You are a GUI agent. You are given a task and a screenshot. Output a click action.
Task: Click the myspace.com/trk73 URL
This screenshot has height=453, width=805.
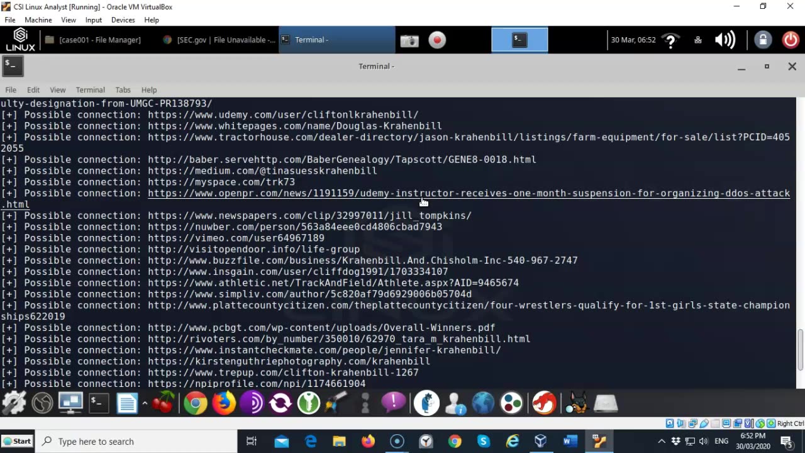click(221, 182)
